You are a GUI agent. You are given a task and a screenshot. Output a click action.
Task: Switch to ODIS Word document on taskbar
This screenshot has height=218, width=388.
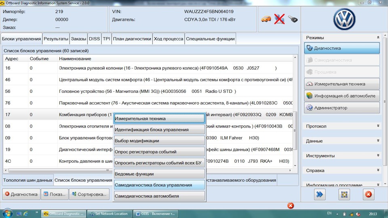[156, 214]
